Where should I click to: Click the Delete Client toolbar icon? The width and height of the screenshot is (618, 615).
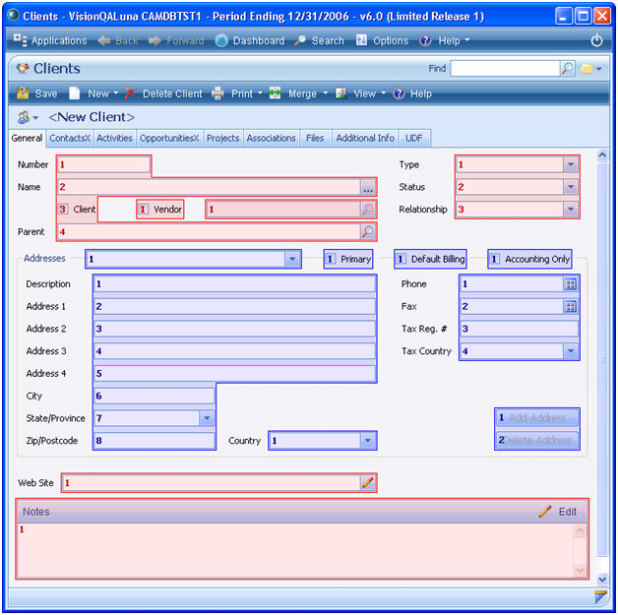131,93
